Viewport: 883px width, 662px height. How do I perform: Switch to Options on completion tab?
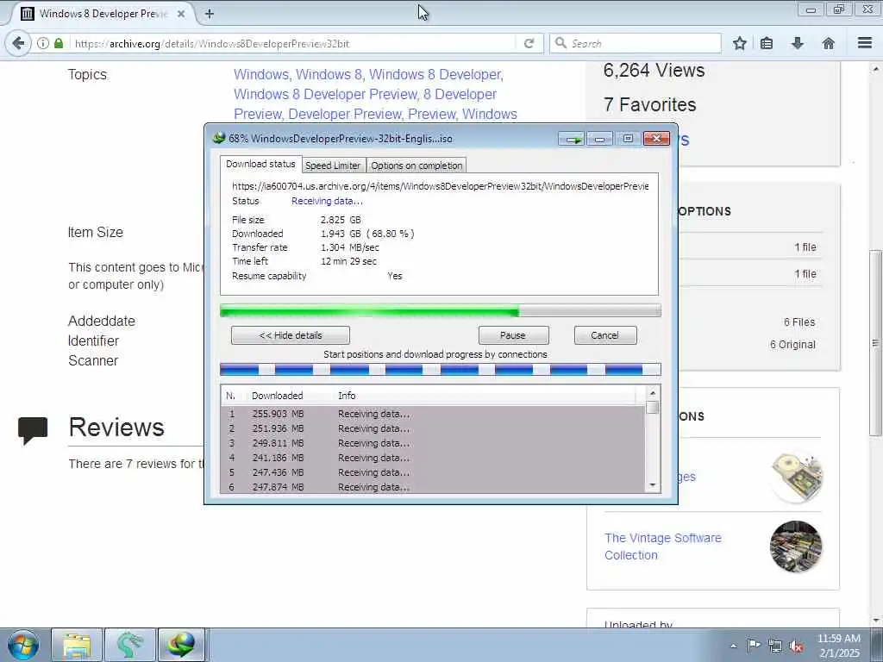(416, 165)
